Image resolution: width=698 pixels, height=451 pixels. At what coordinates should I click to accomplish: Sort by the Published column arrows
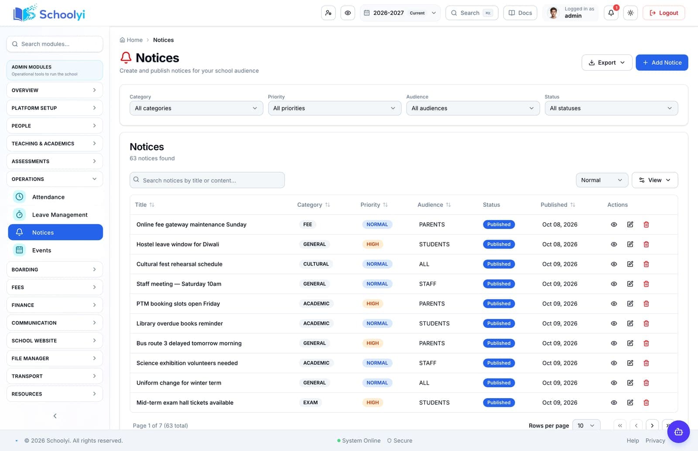(x=573, y=205)
